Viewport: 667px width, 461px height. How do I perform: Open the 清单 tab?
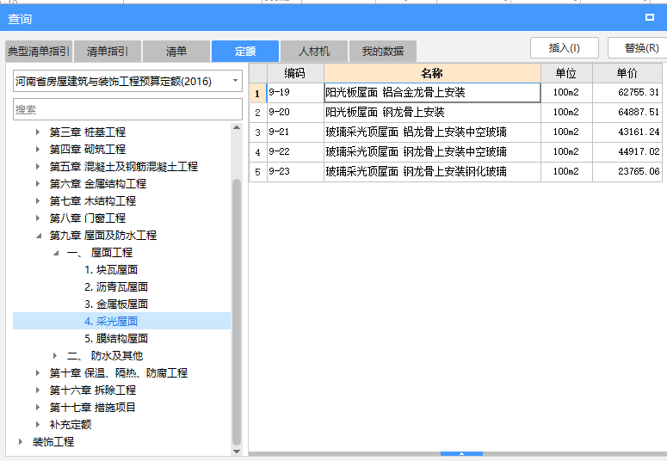click(176, 52)
